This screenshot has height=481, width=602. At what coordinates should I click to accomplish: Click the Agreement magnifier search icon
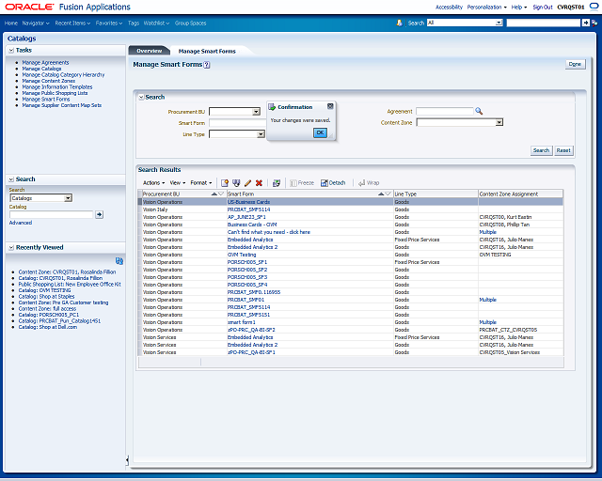pos(478,111)
